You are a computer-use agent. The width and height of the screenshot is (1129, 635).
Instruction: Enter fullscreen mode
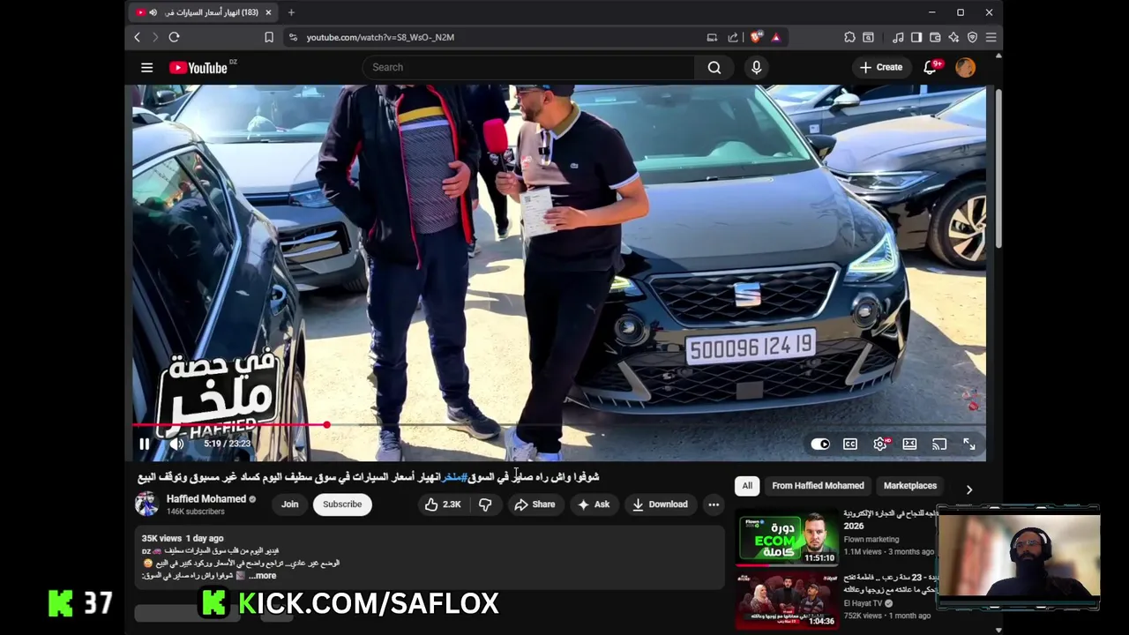(x=968, y=444)
